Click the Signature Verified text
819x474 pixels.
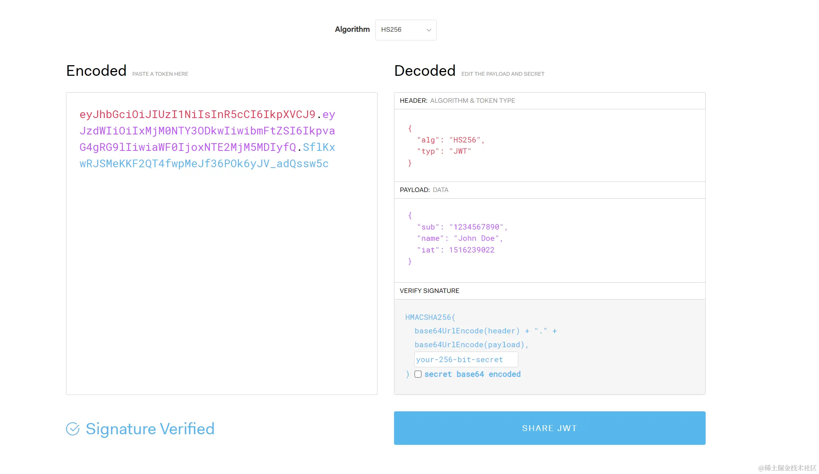[150, 429]
